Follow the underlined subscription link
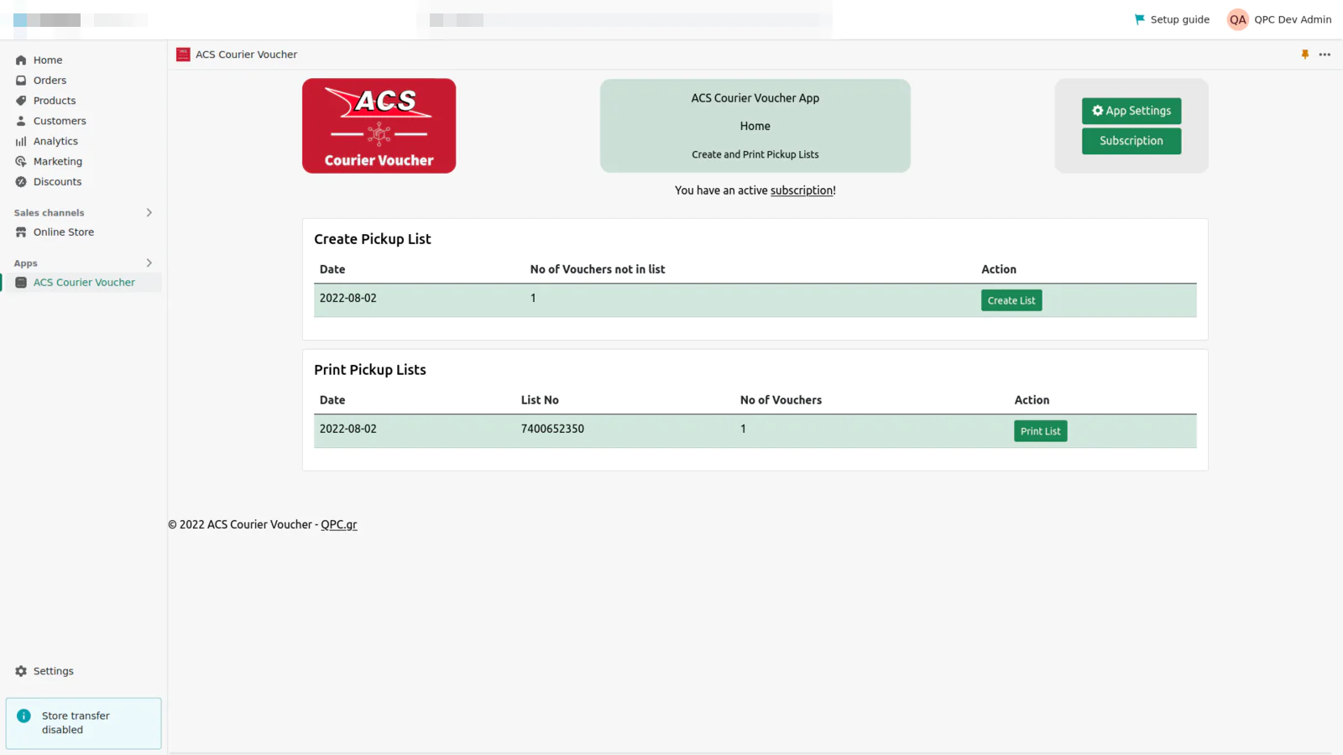Screen dimensions: 1343x755 (802, 190)
